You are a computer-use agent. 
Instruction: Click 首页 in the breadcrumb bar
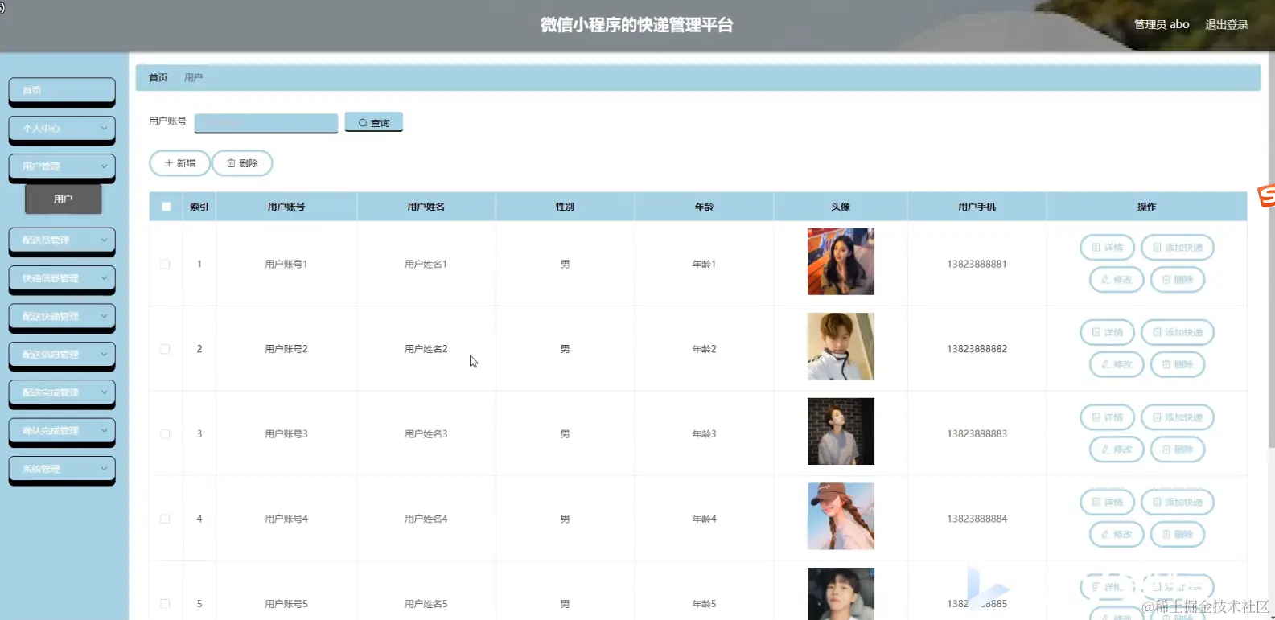[158, 77]
